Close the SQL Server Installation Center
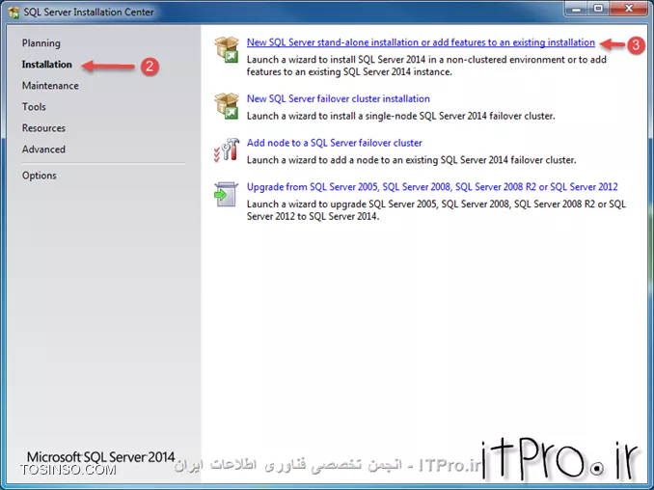This screenshot has width=654, height=490. (629, 9)
